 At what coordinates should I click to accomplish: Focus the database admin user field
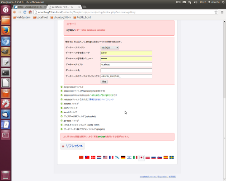click(x=126, y=53)
